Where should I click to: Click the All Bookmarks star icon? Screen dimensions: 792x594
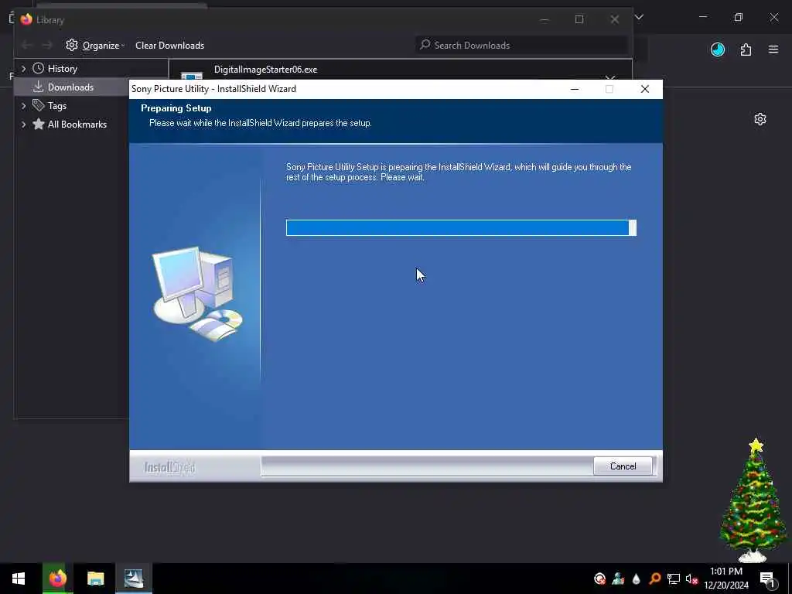click(39, 125)
